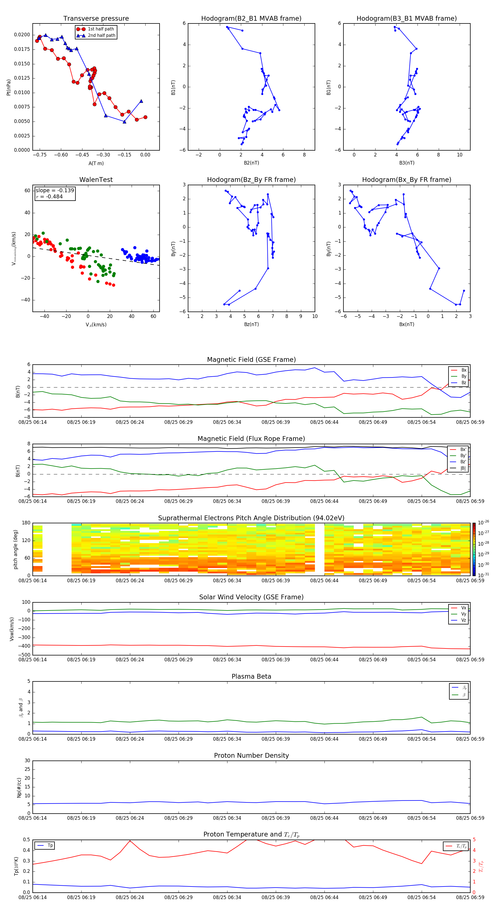Click the 'Bx(nT)' x-axis label
Image resolution: width=503 pixels, height=922 pixels.
407,324
